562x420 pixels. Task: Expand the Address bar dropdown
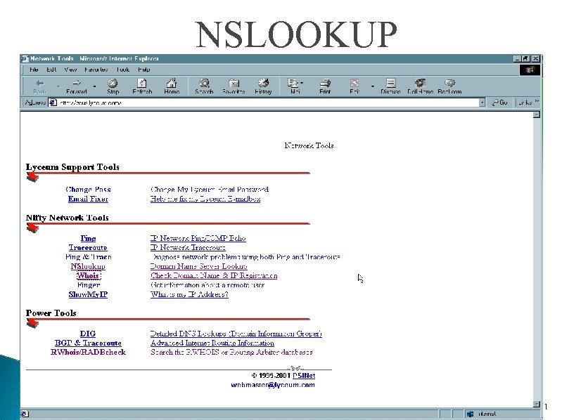coord(482,103)
